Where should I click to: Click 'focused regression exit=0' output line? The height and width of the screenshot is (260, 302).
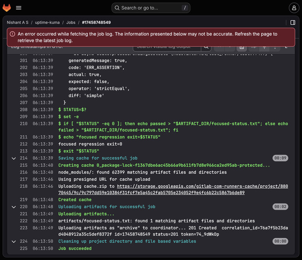tap(90, 144)
